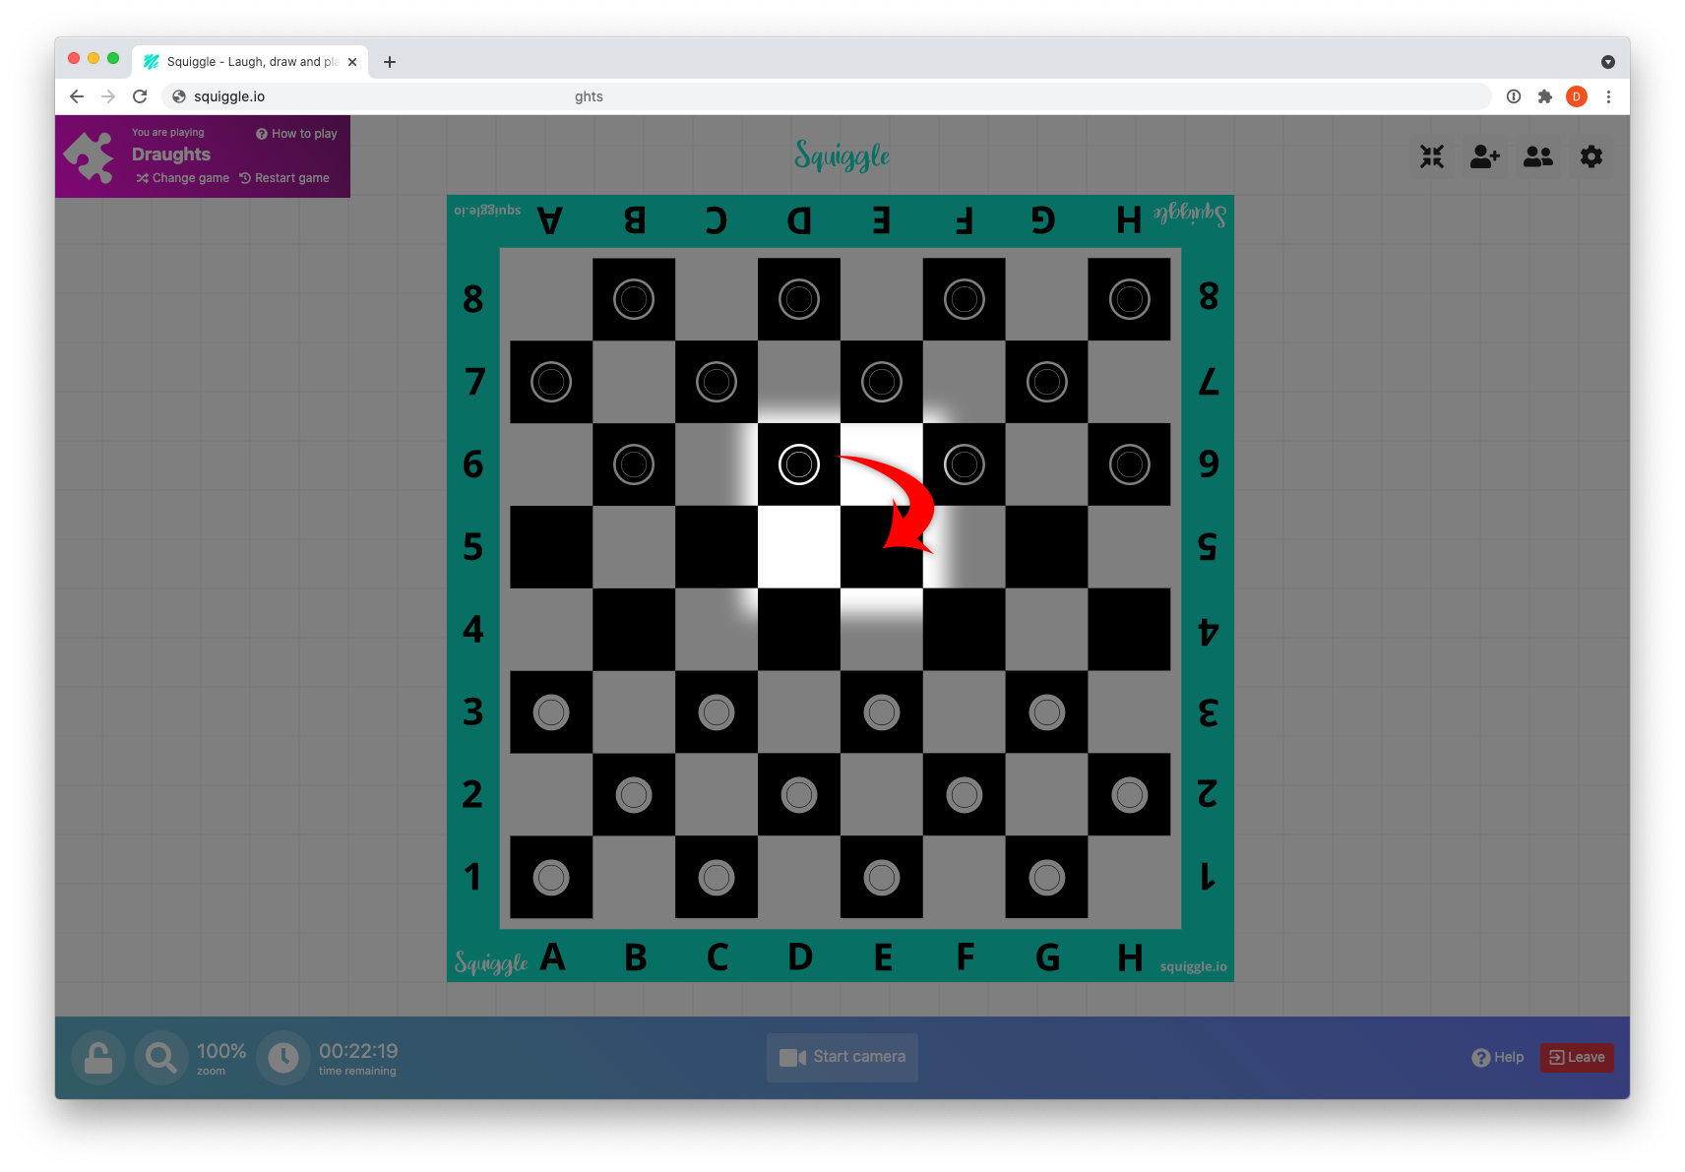Select the black piece on B6
The image size is (1685, 1172).
coord(634,464)
